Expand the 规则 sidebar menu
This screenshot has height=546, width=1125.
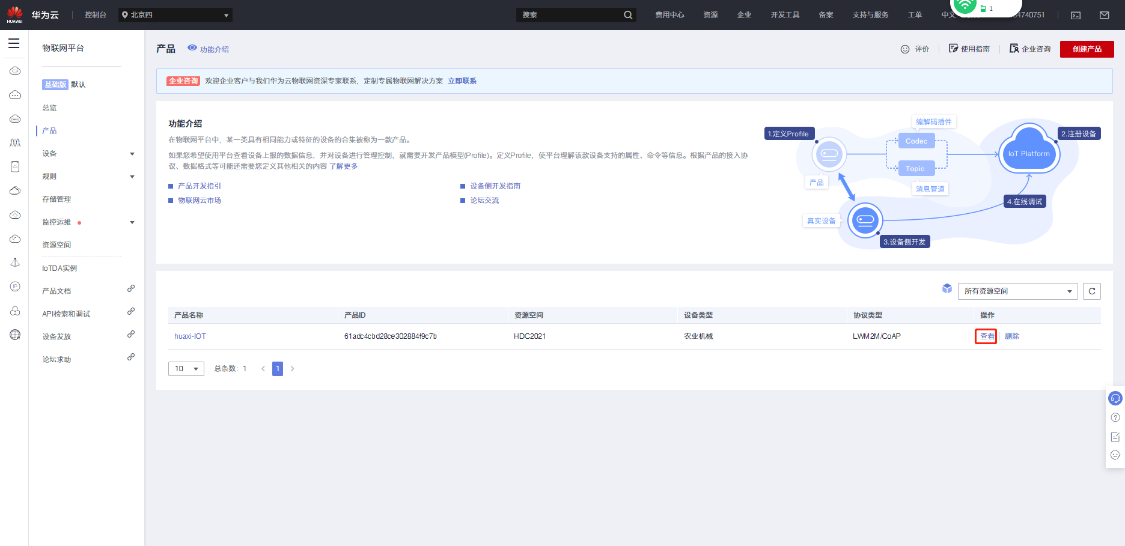pos(132,177)
